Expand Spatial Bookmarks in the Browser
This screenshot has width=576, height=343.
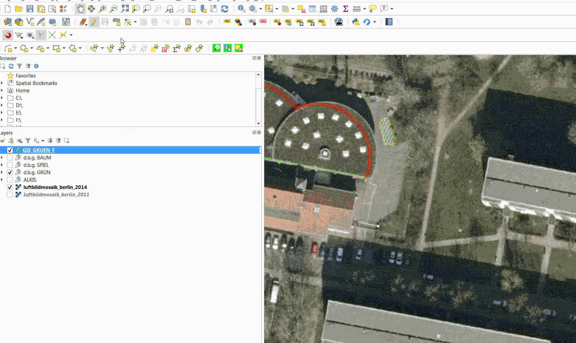pyautogui.click(x=3, y=83)
